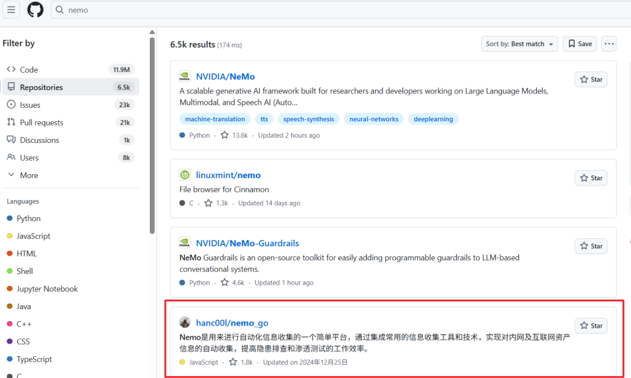
Task: Filter results by Users
Action: point(70,158)
